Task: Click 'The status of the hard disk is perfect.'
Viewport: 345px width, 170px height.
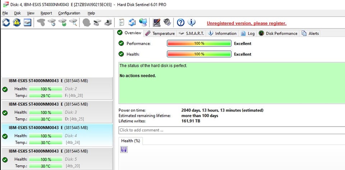Action: tap(153, 65)
